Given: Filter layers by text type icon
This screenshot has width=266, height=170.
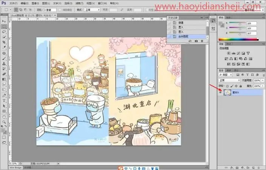Looking at the screenshot, I should 248,75.
